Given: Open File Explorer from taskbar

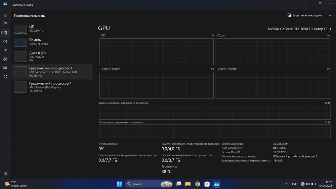Looking at the screenshot, I should tap(188, 184).
